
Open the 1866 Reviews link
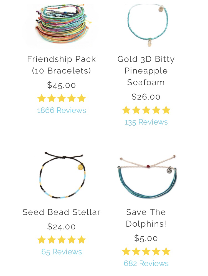[x=61, y=110]
